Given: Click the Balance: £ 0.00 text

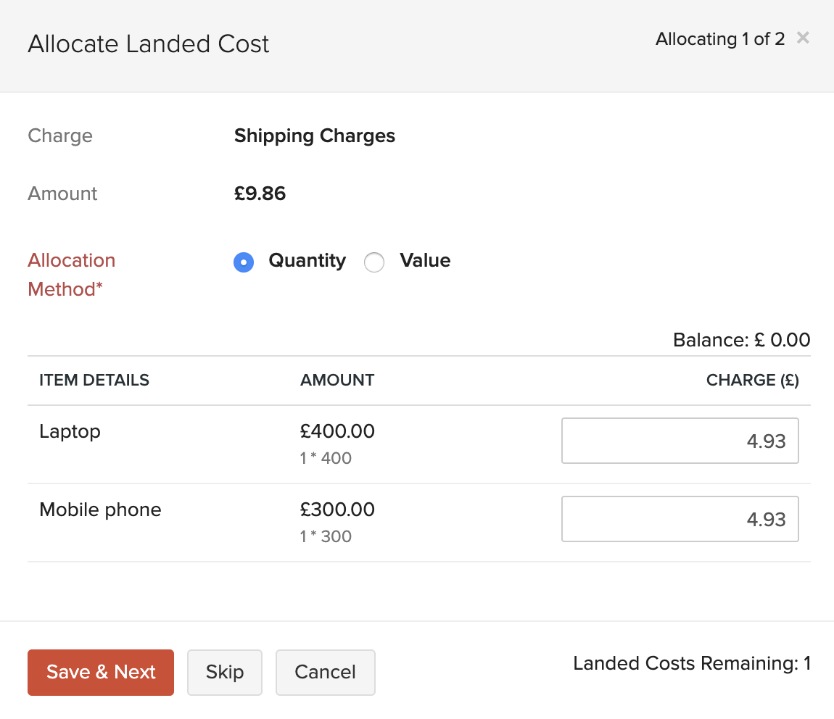Looking at the screenshot, I should [741, 339].
